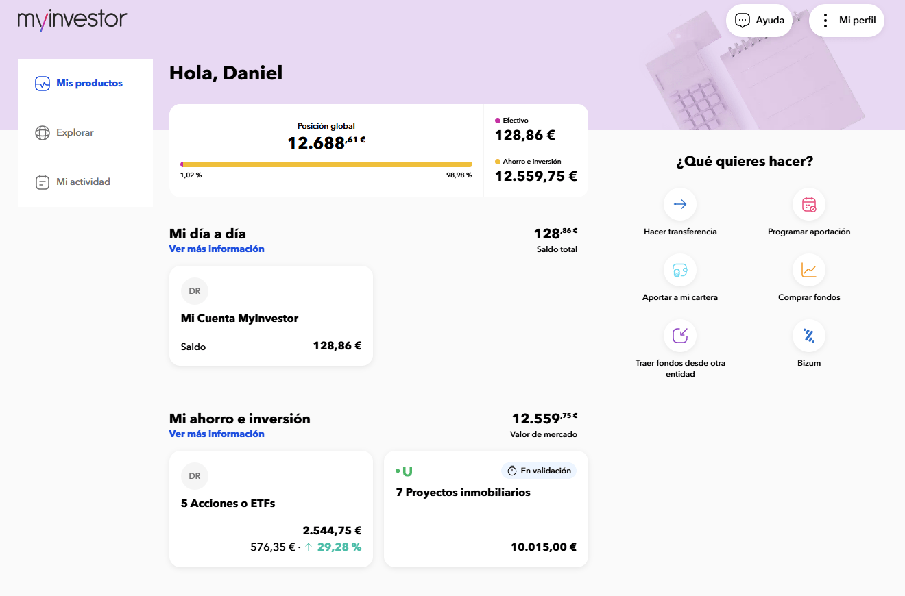Click the 98,98 % percentage label
Image resolution: width=905 pixels, height=596 pixels.
click(x=459, y=175)
